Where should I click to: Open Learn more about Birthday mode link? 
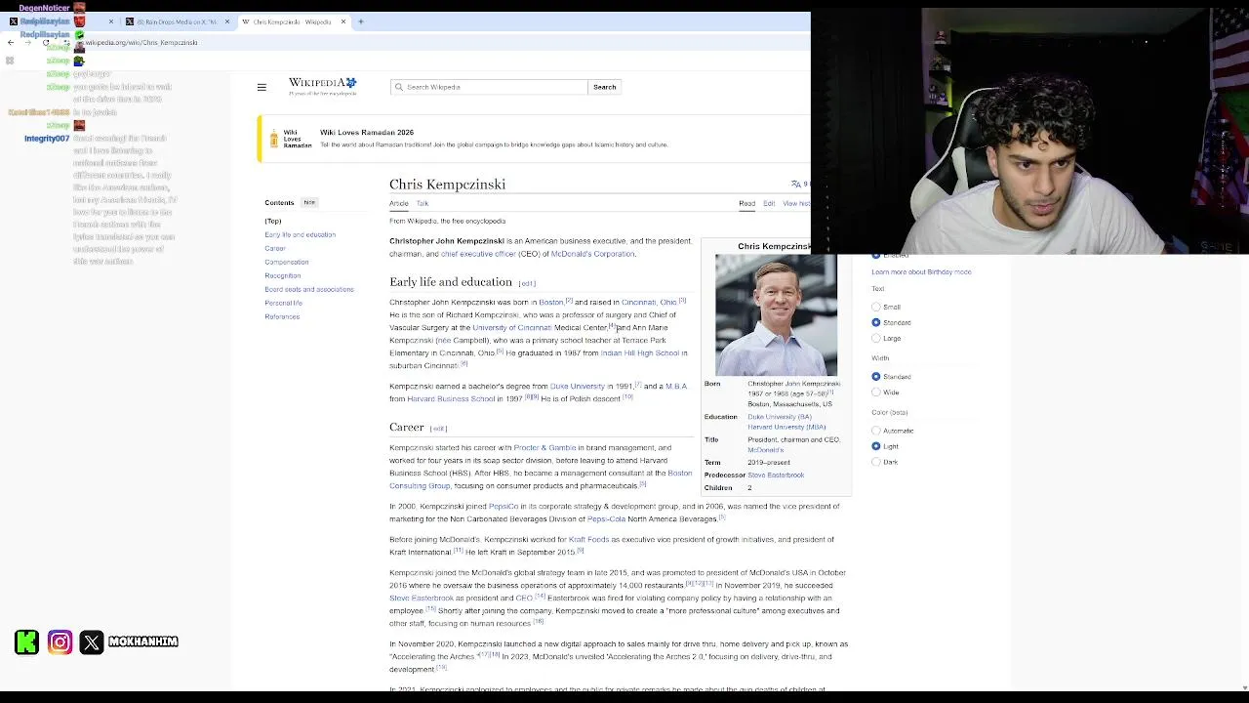(921, 271)
